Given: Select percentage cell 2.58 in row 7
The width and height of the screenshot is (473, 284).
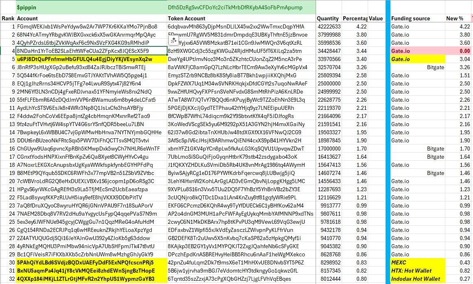Looking at the screenshot, I should (x=355, y=75).
